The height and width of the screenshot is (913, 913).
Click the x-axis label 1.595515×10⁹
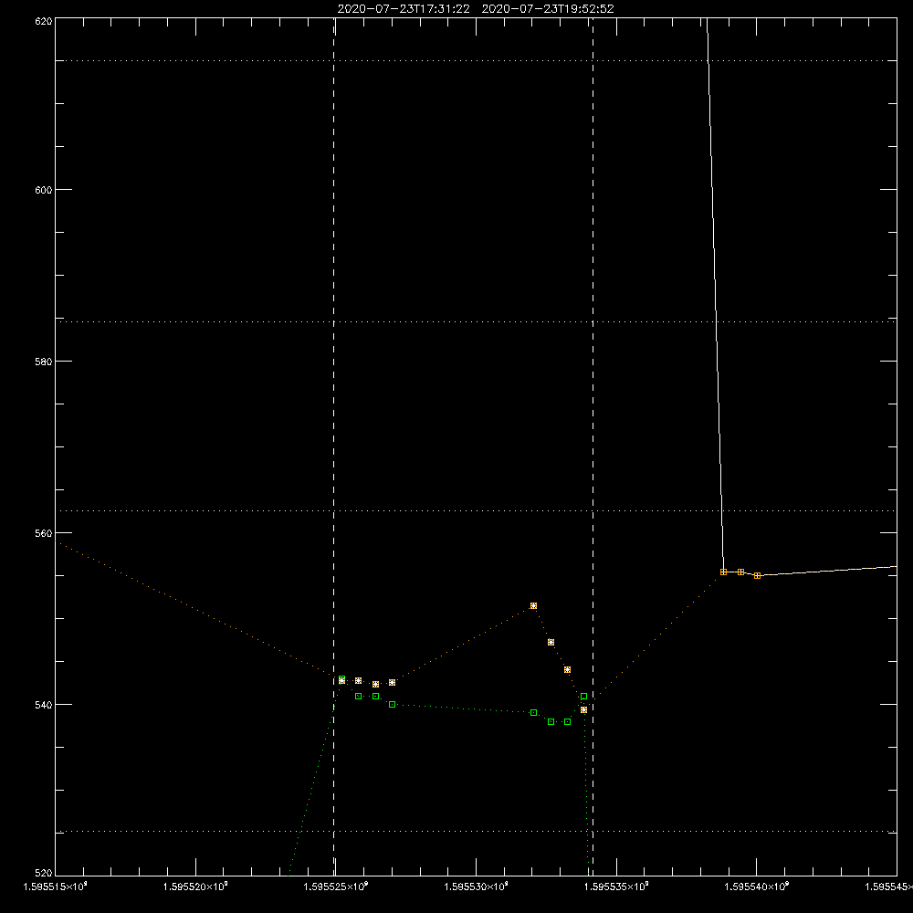click(x=56, y=887)
